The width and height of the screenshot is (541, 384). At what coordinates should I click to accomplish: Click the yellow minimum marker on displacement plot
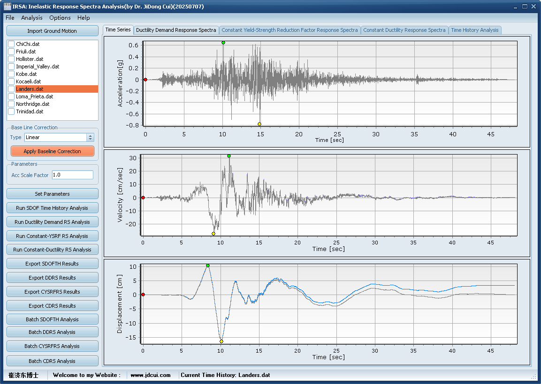(x=221, y=341)
